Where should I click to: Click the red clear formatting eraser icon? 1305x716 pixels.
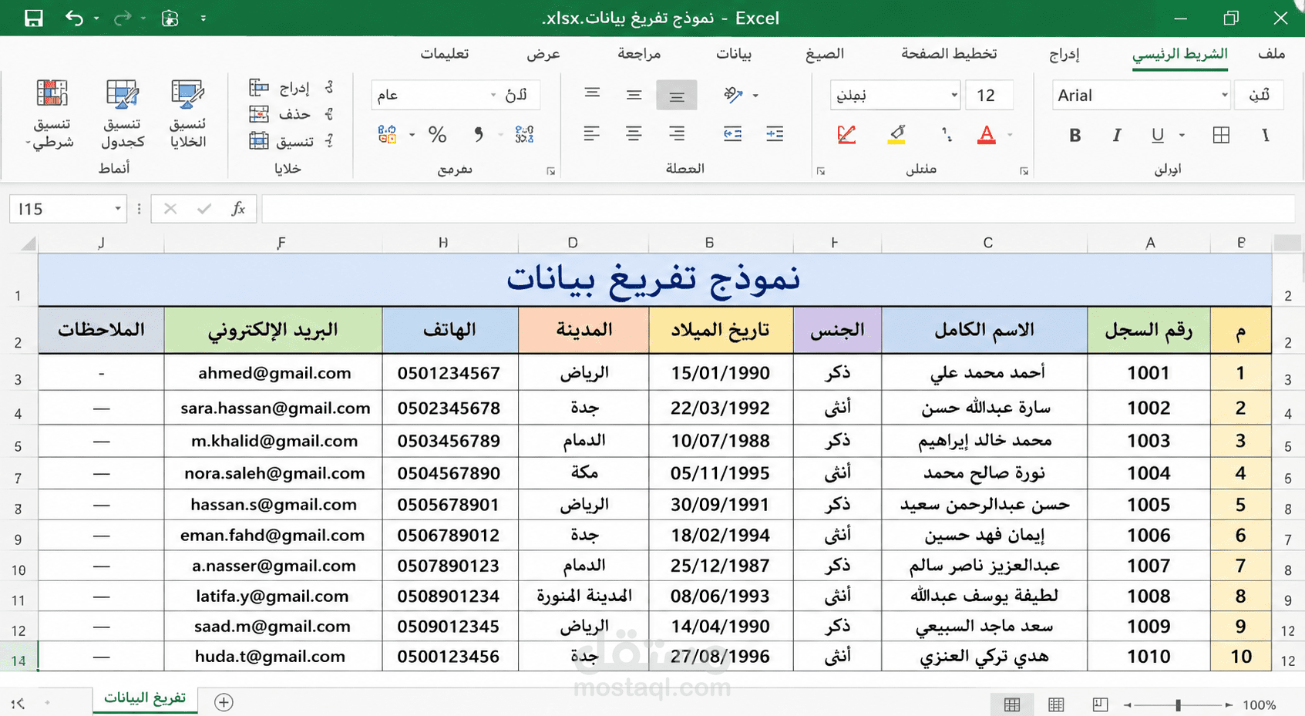point(846,135)
